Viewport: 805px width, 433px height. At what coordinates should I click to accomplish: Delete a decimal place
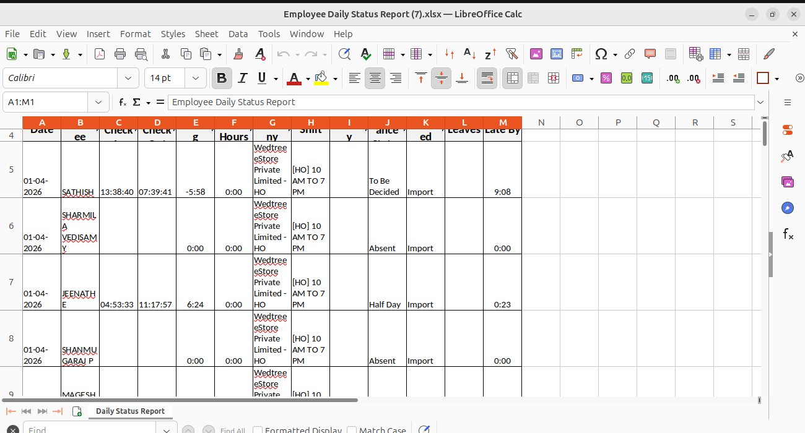pos(694,78)
